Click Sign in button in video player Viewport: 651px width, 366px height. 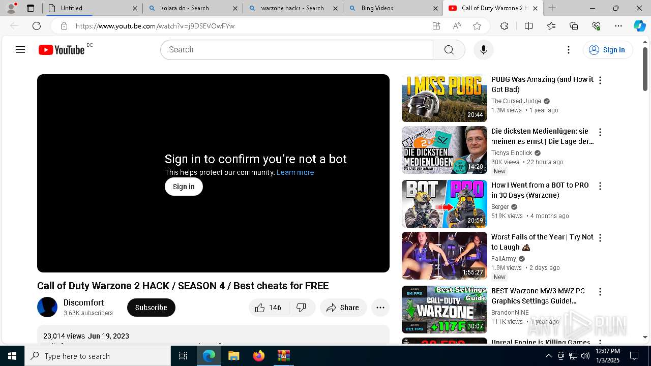pos(184,187)
